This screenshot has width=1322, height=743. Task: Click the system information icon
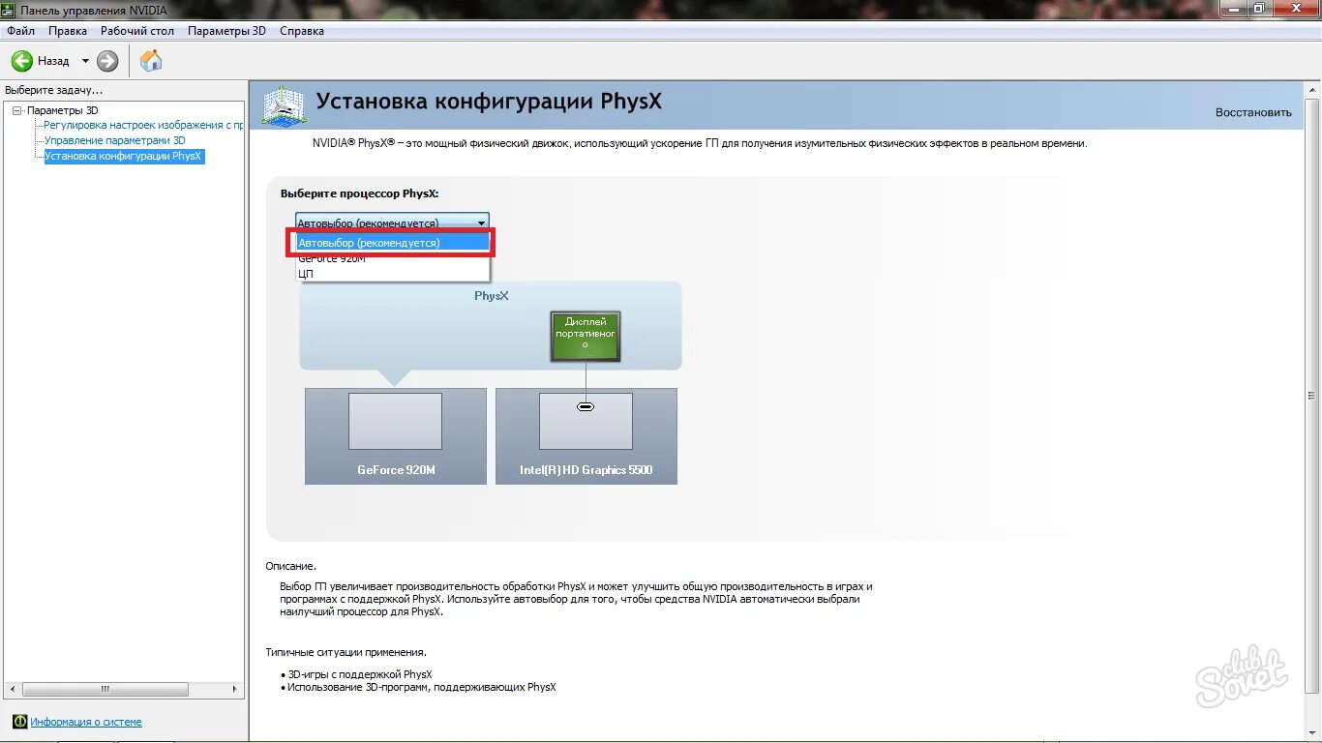pyautogui.click(x=19, y=722)
